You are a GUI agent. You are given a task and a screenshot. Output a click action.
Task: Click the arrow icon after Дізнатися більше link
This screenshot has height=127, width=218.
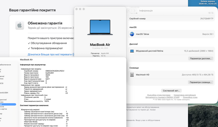tap(73, 54)
